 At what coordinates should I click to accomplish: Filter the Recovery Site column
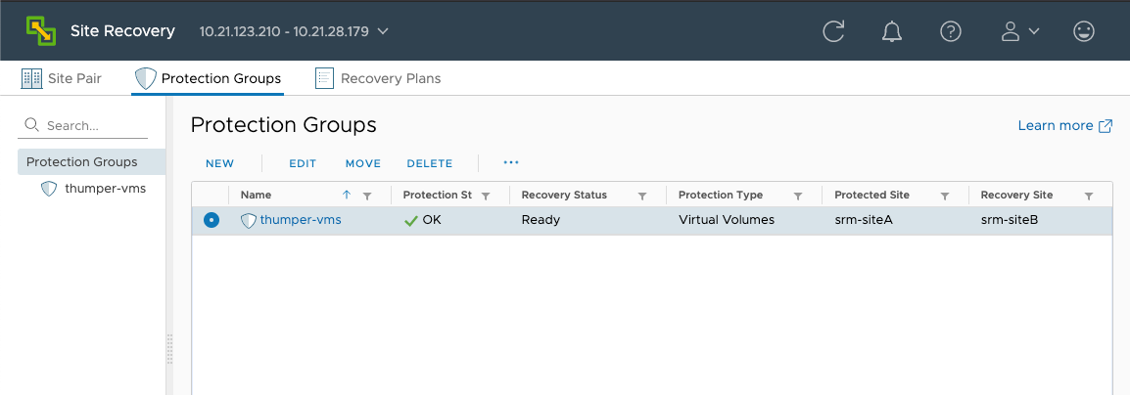click(x=1089, y=196)
